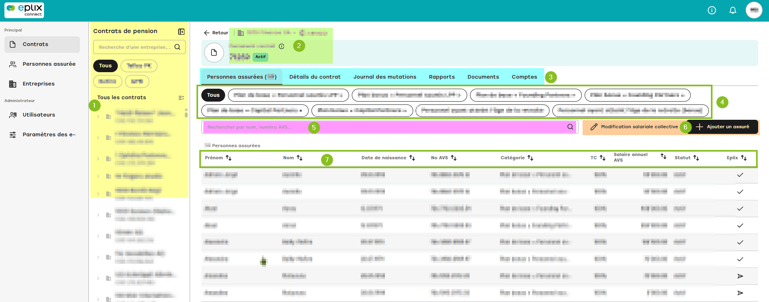Image resolution: width=769 pixels, height=302 pixels.
Task: Switch to Documents tab
Action: (483, 77)
